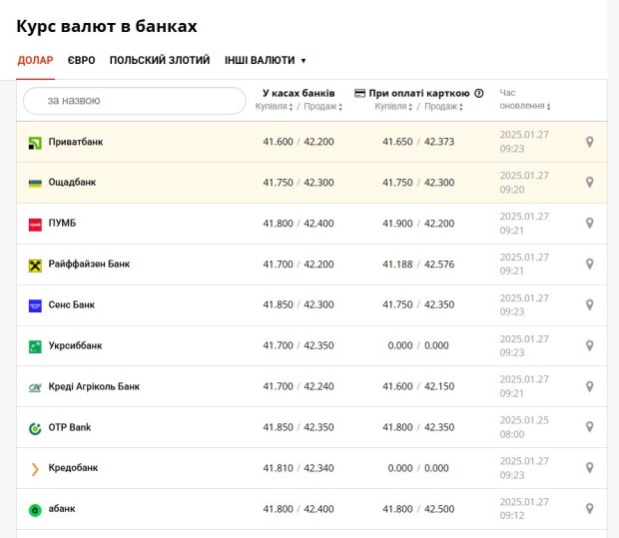Open map location for Креді Агріколь Банк

click(x=589, y=386)
